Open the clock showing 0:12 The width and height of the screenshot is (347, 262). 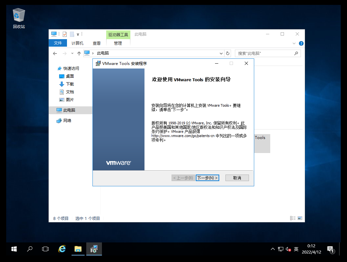tap(311, 249)
